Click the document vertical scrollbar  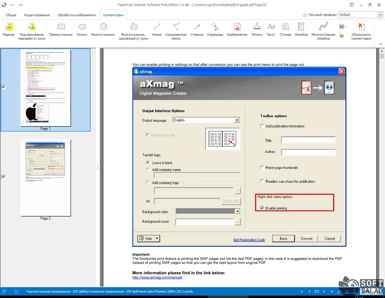pyautogui.click(x=382, y=168)
